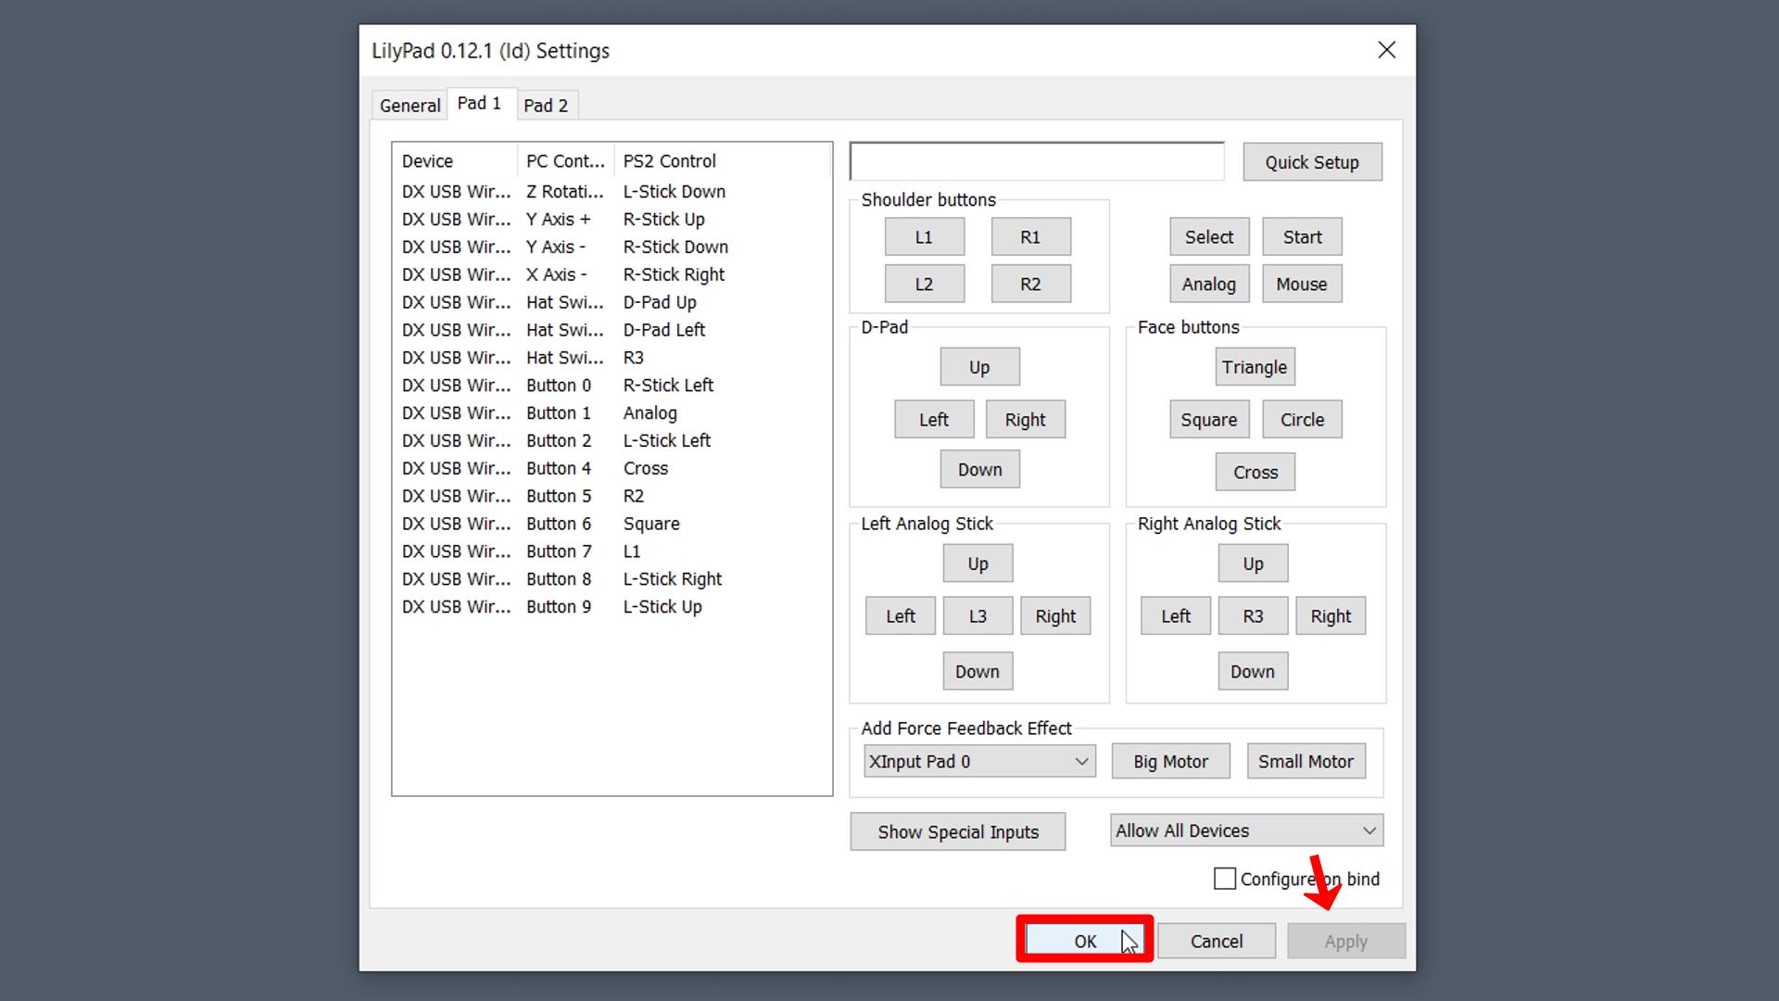Viewport: 1779px width, 1001px height.
Task: Select the D-Pad Left binding row
Action: (x=612, y=330)
